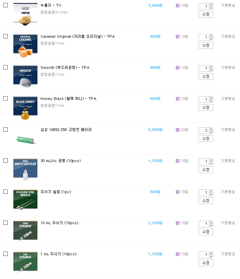Decrease quantity for Smooth TPA item
The height and width of the screenshot is (279, 240).
(x=211, y=70)
